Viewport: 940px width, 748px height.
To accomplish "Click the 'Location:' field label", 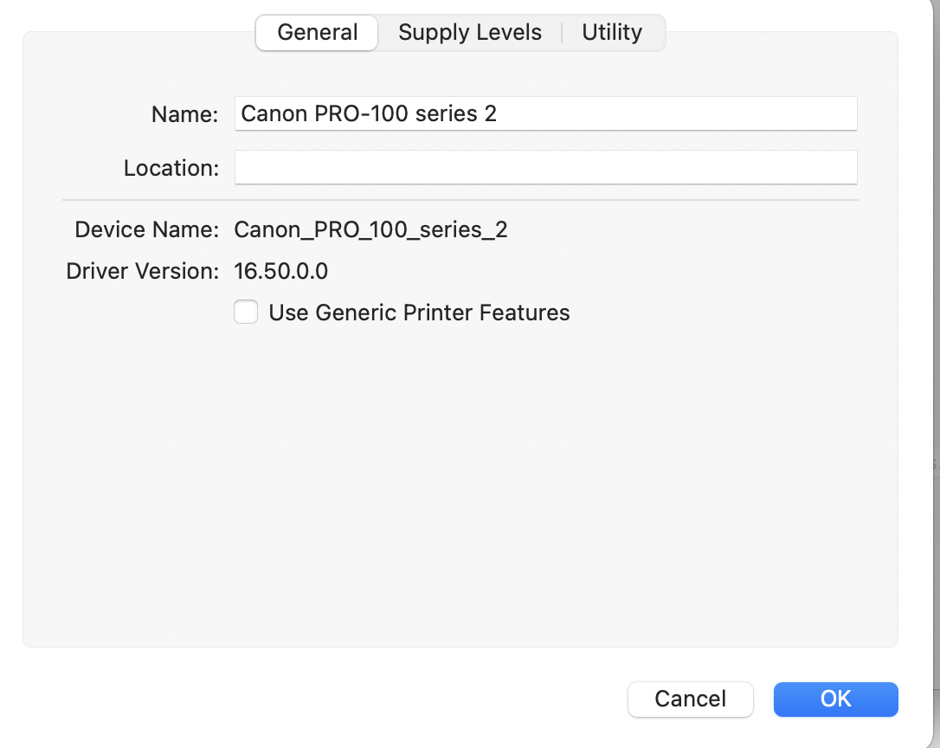I will coord(171,168).
